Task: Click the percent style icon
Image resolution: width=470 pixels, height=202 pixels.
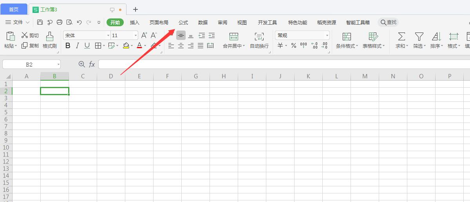Action: click(293, 46)
